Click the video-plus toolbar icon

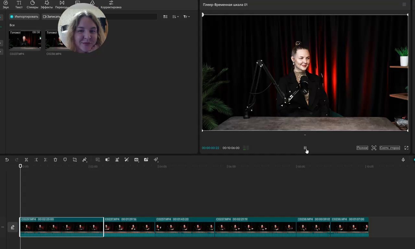pyautogui.click(x=146, y=160)
